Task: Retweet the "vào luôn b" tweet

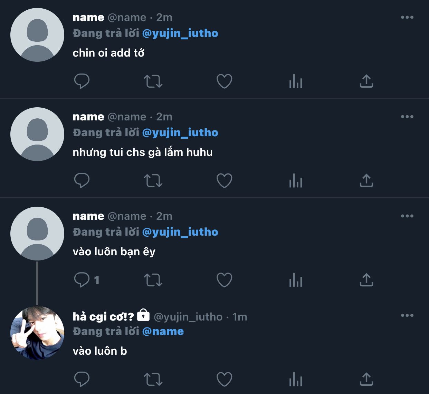Action: [153, 380]
